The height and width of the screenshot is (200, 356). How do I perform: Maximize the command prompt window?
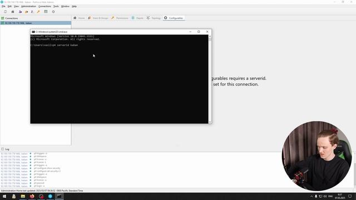coord(199,32)
